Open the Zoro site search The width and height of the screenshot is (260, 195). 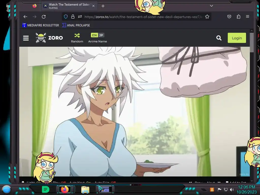tap(219, 38)
